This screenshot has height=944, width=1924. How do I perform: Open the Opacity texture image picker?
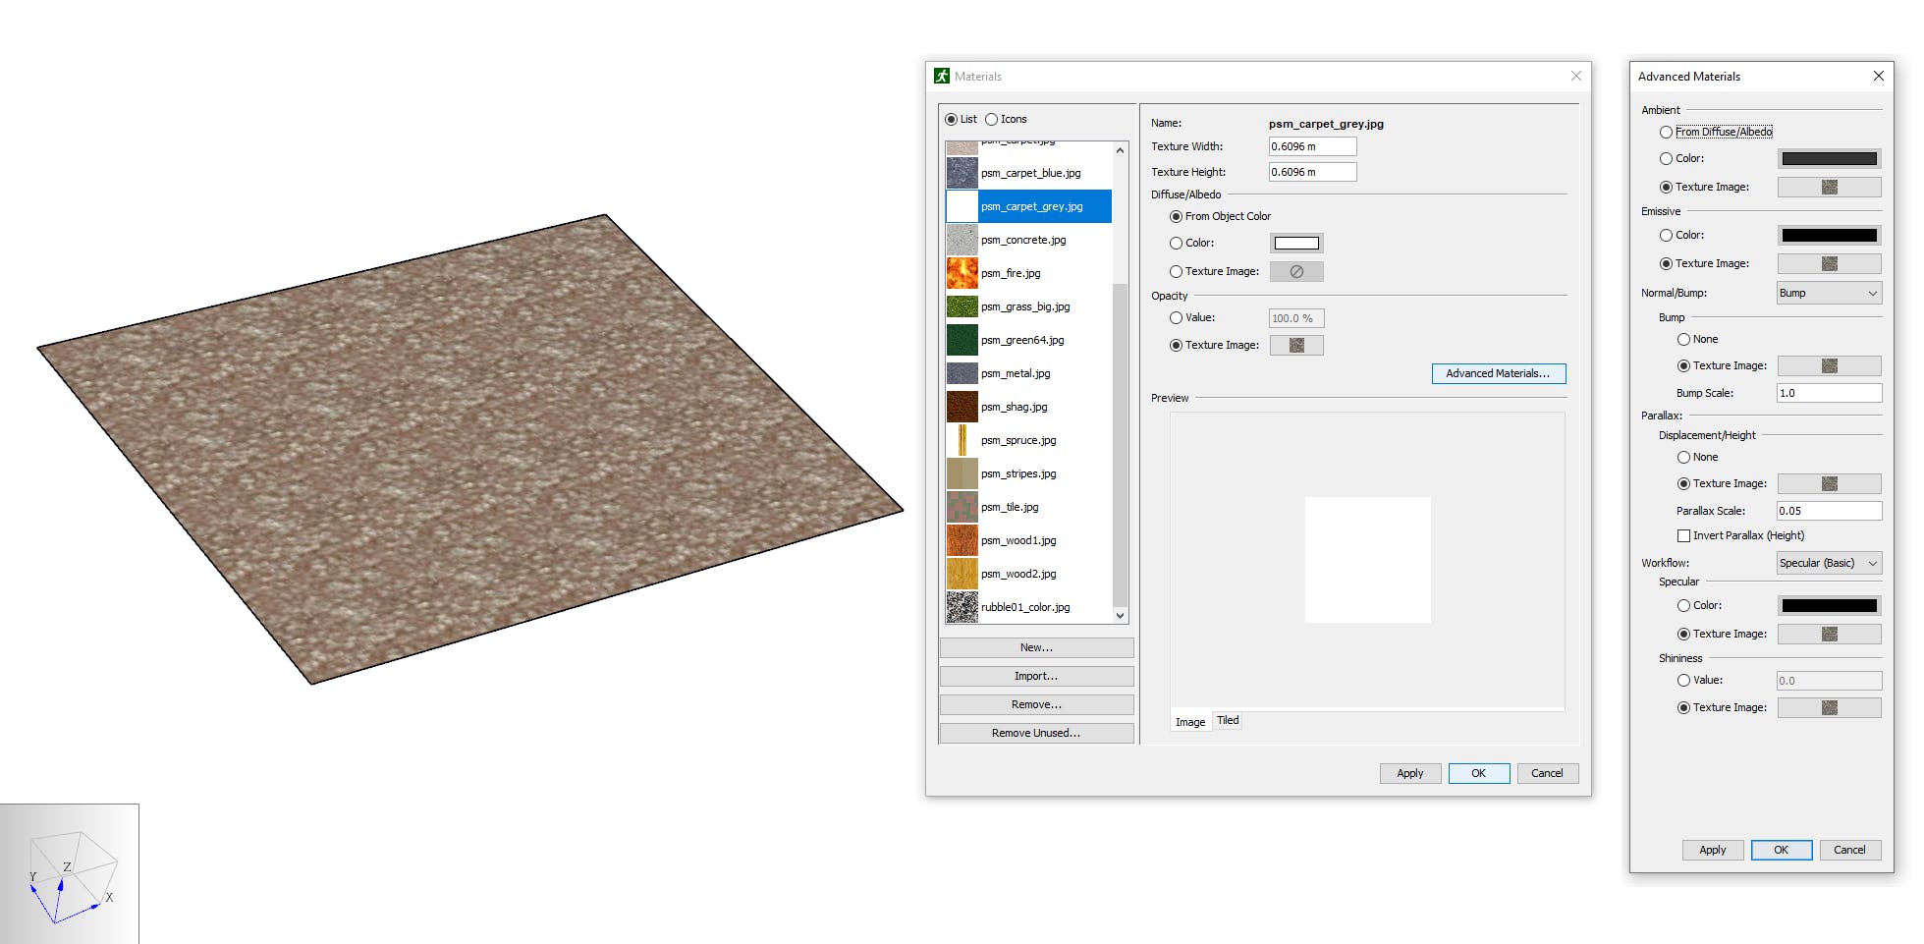[1295, 346]
